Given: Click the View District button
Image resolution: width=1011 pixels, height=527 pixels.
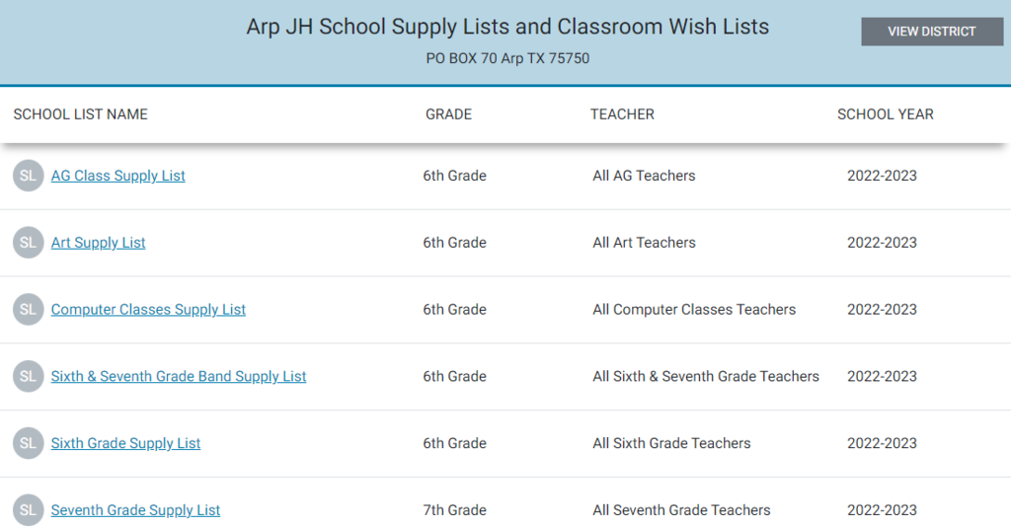Looking at the screenshot, I should click(932, 32).
